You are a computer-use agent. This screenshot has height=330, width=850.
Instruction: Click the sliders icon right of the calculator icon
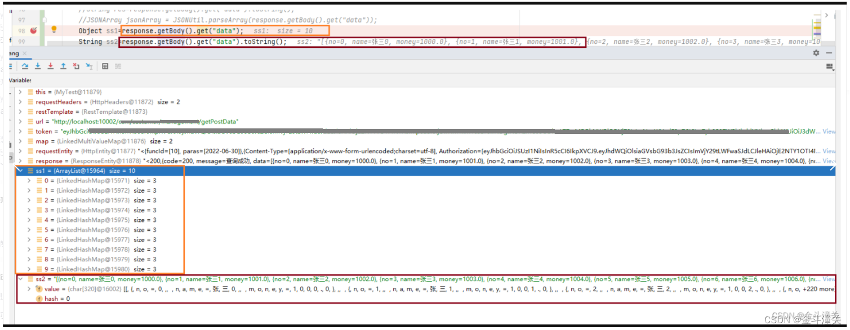[x=117, y=66]
